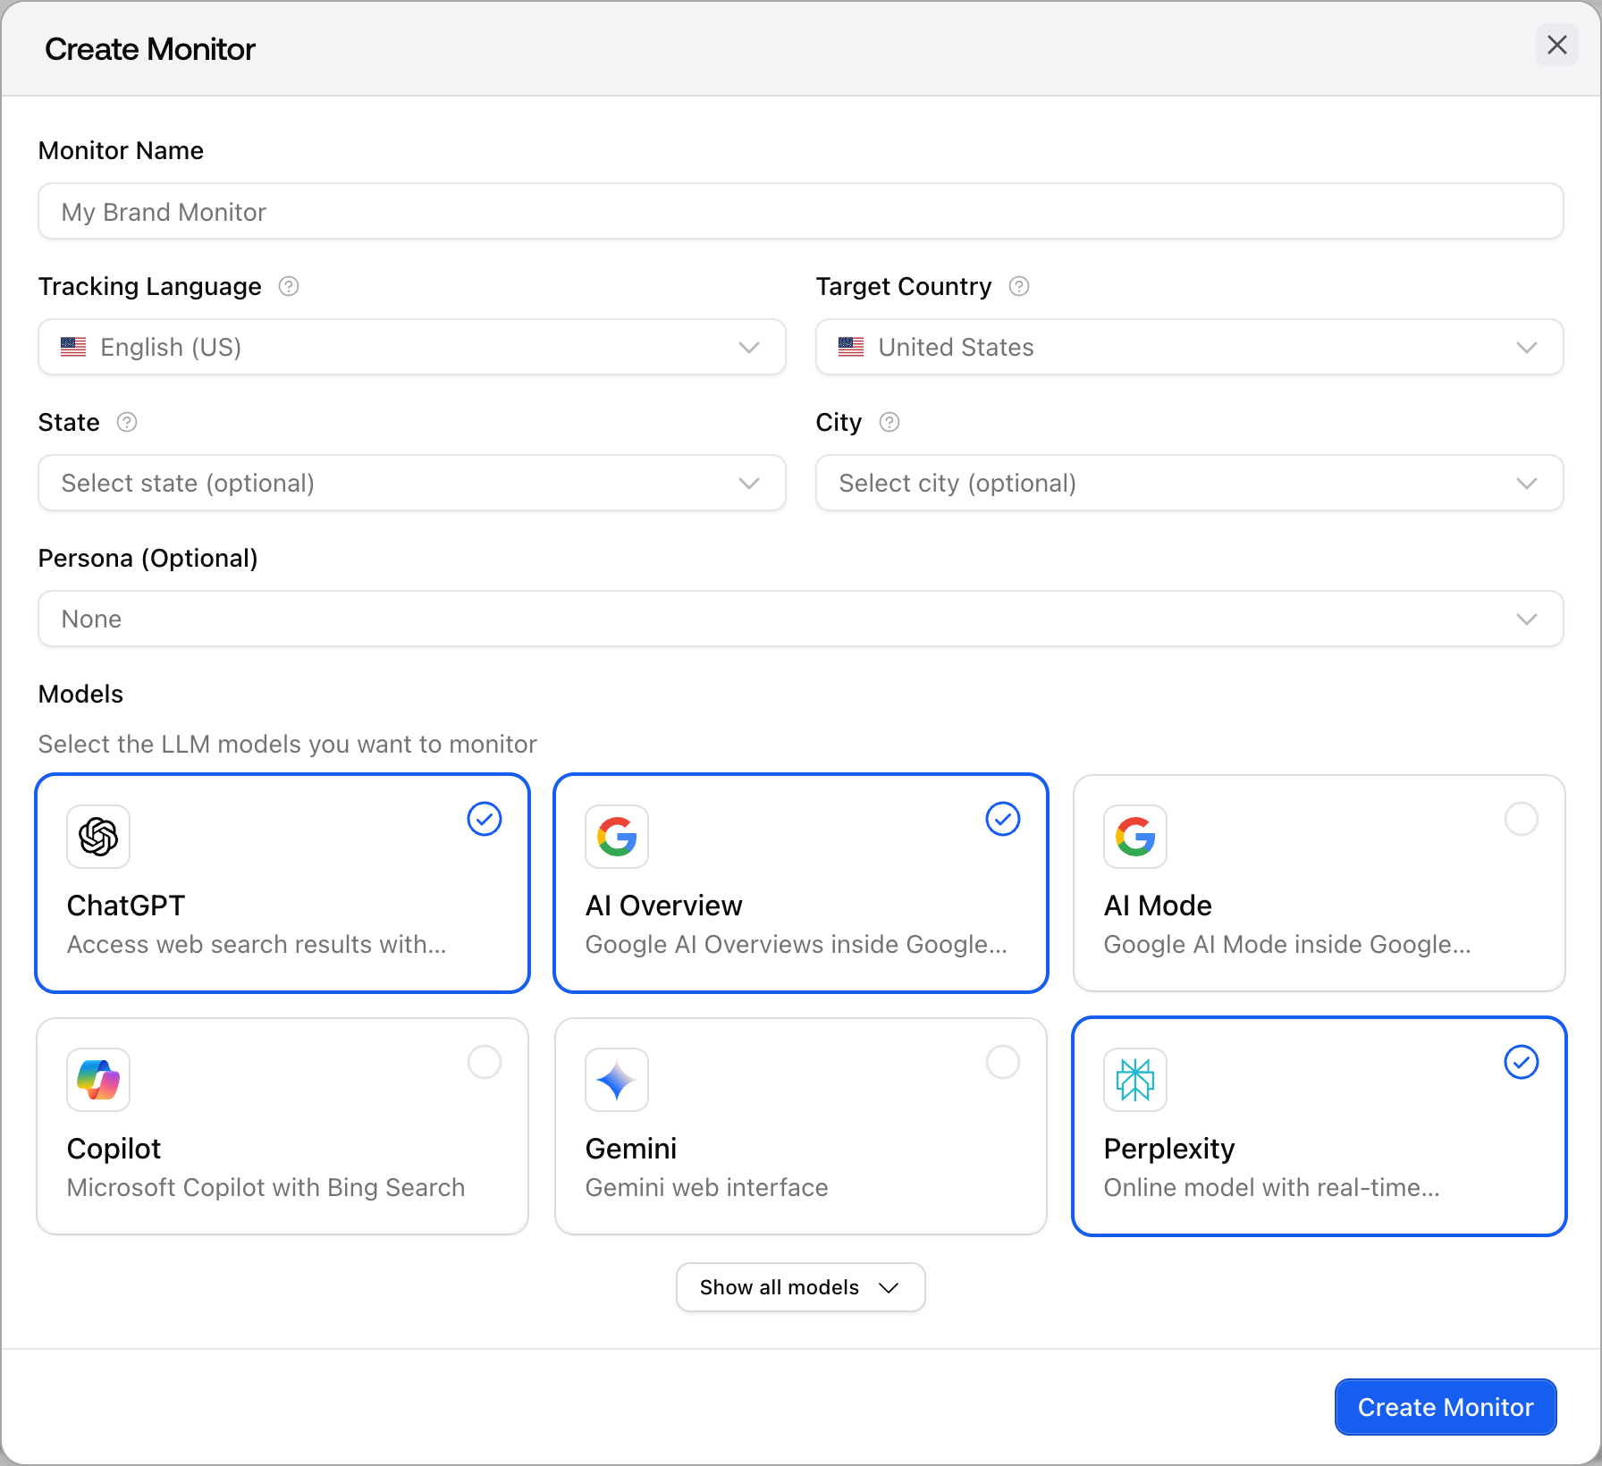Open the Select state dropdown
This screenshot has height=1466, width=1602.
click(x=412, y=483)
